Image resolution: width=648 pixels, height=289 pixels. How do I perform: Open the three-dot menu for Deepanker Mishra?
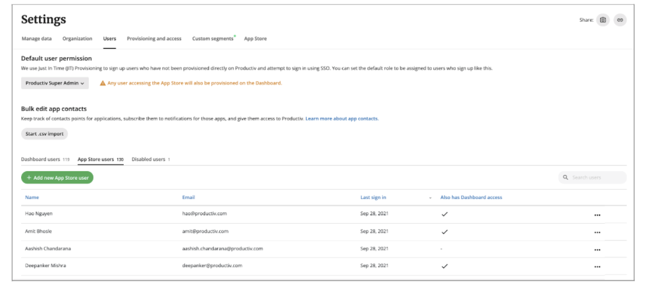tap(597, 267)
